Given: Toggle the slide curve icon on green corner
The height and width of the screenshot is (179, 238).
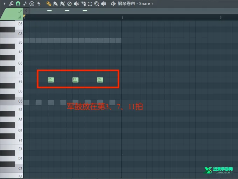Looking at the screenshot, I should click(20, 12).
